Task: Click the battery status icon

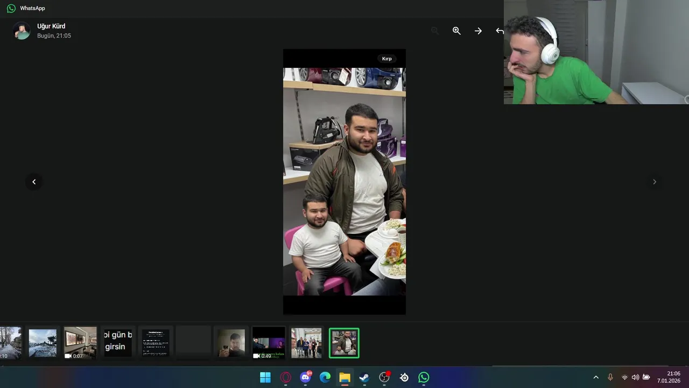Action: click(646, 377)
